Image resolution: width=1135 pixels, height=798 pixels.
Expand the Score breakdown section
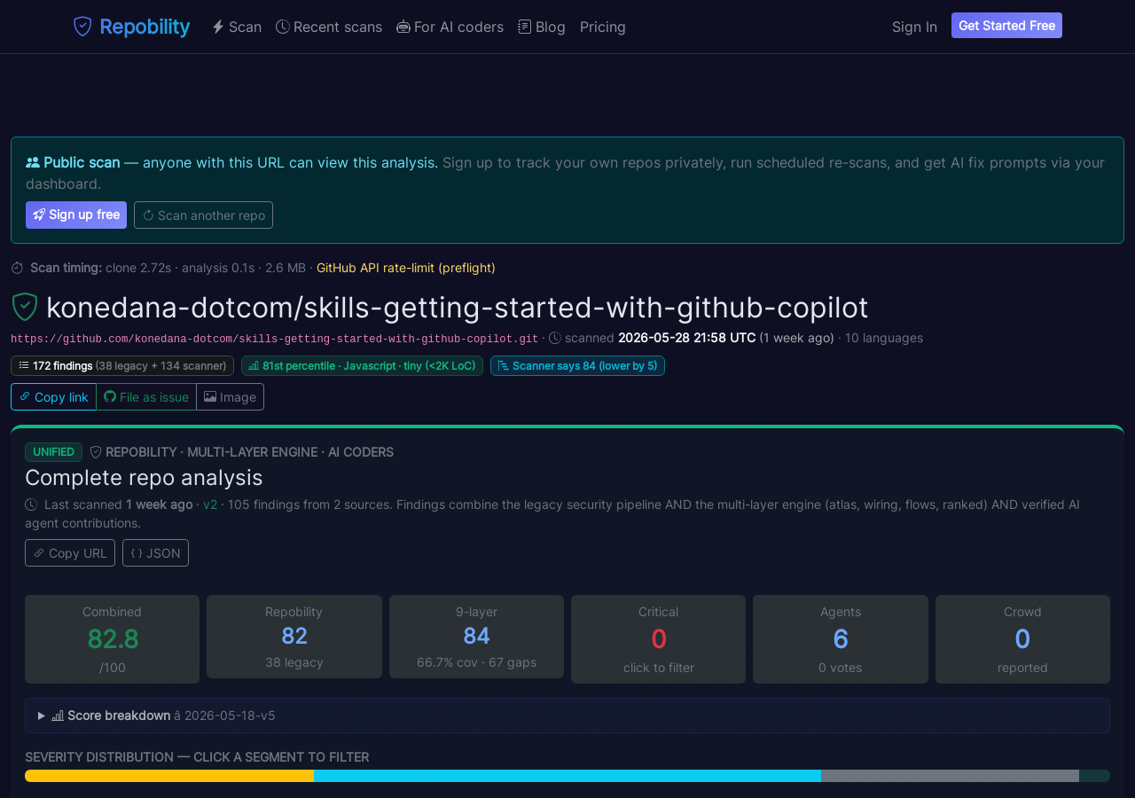(567, 716)
